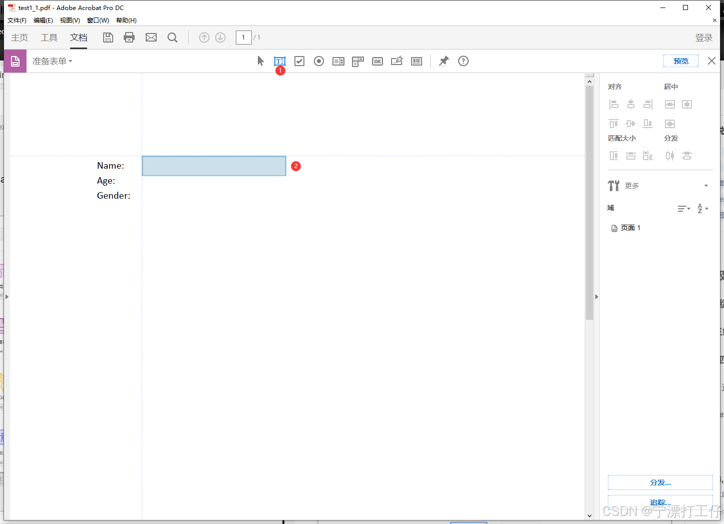Open the 窗口(W) menu
The image size is (724, 524).
(x=98, y=21)
